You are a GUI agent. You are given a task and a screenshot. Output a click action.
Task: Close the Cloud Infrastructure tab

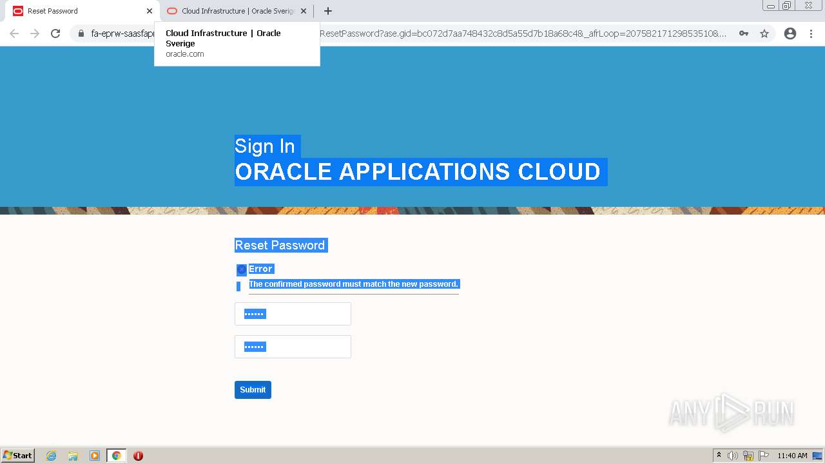tap(304, 11)
